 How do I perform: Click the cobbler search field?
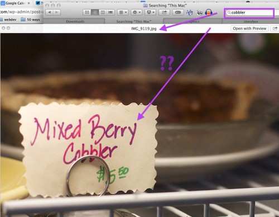pyautogui.click(x=249, y=13)
